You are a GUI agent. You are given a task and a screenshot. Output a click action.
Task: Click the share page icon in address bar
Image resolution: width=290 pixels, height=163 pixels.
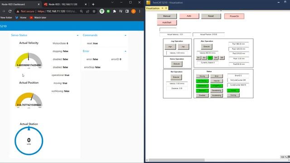87,11
